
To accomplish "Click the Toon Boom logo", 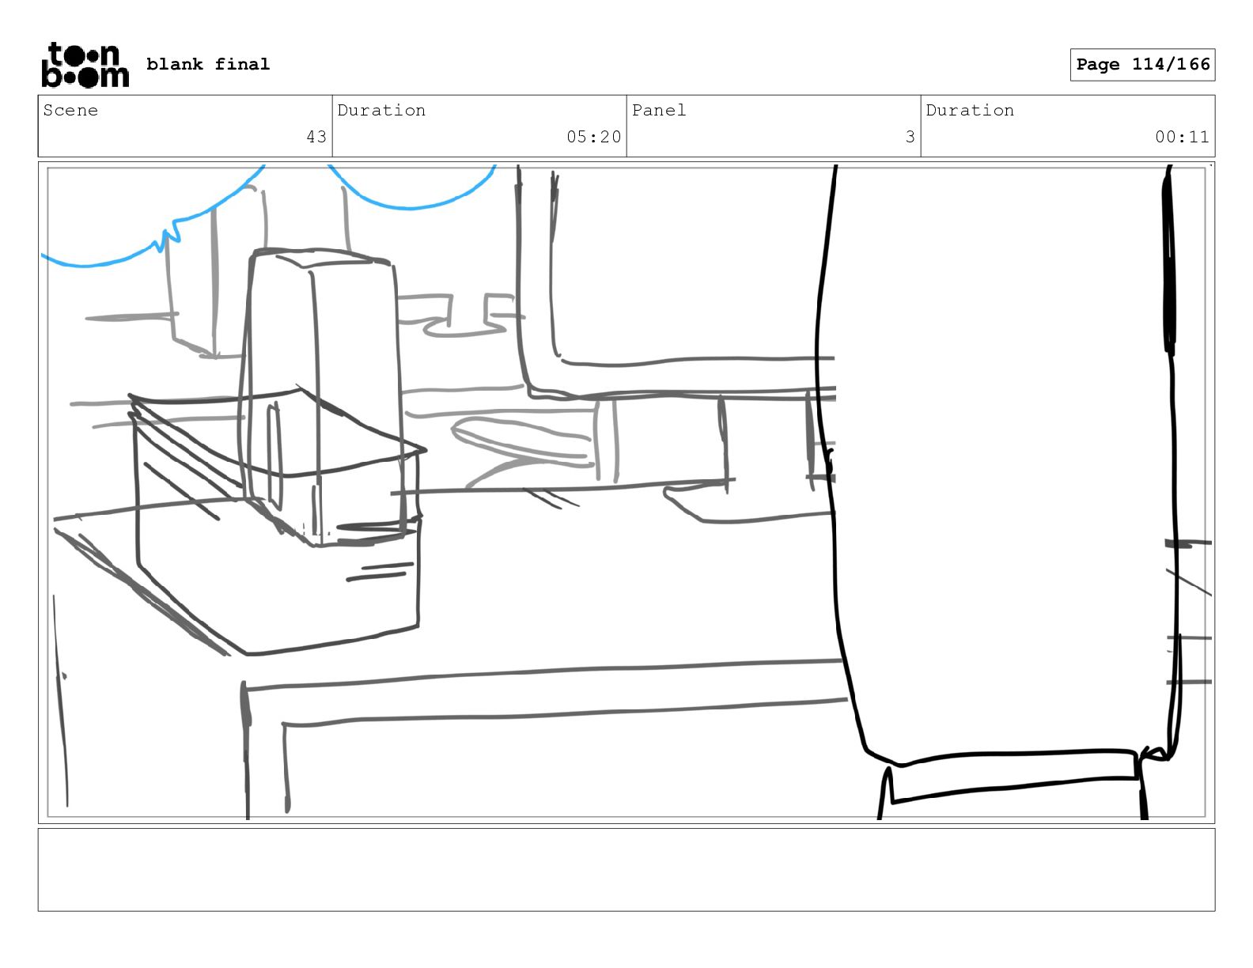I will coord(85,65).
